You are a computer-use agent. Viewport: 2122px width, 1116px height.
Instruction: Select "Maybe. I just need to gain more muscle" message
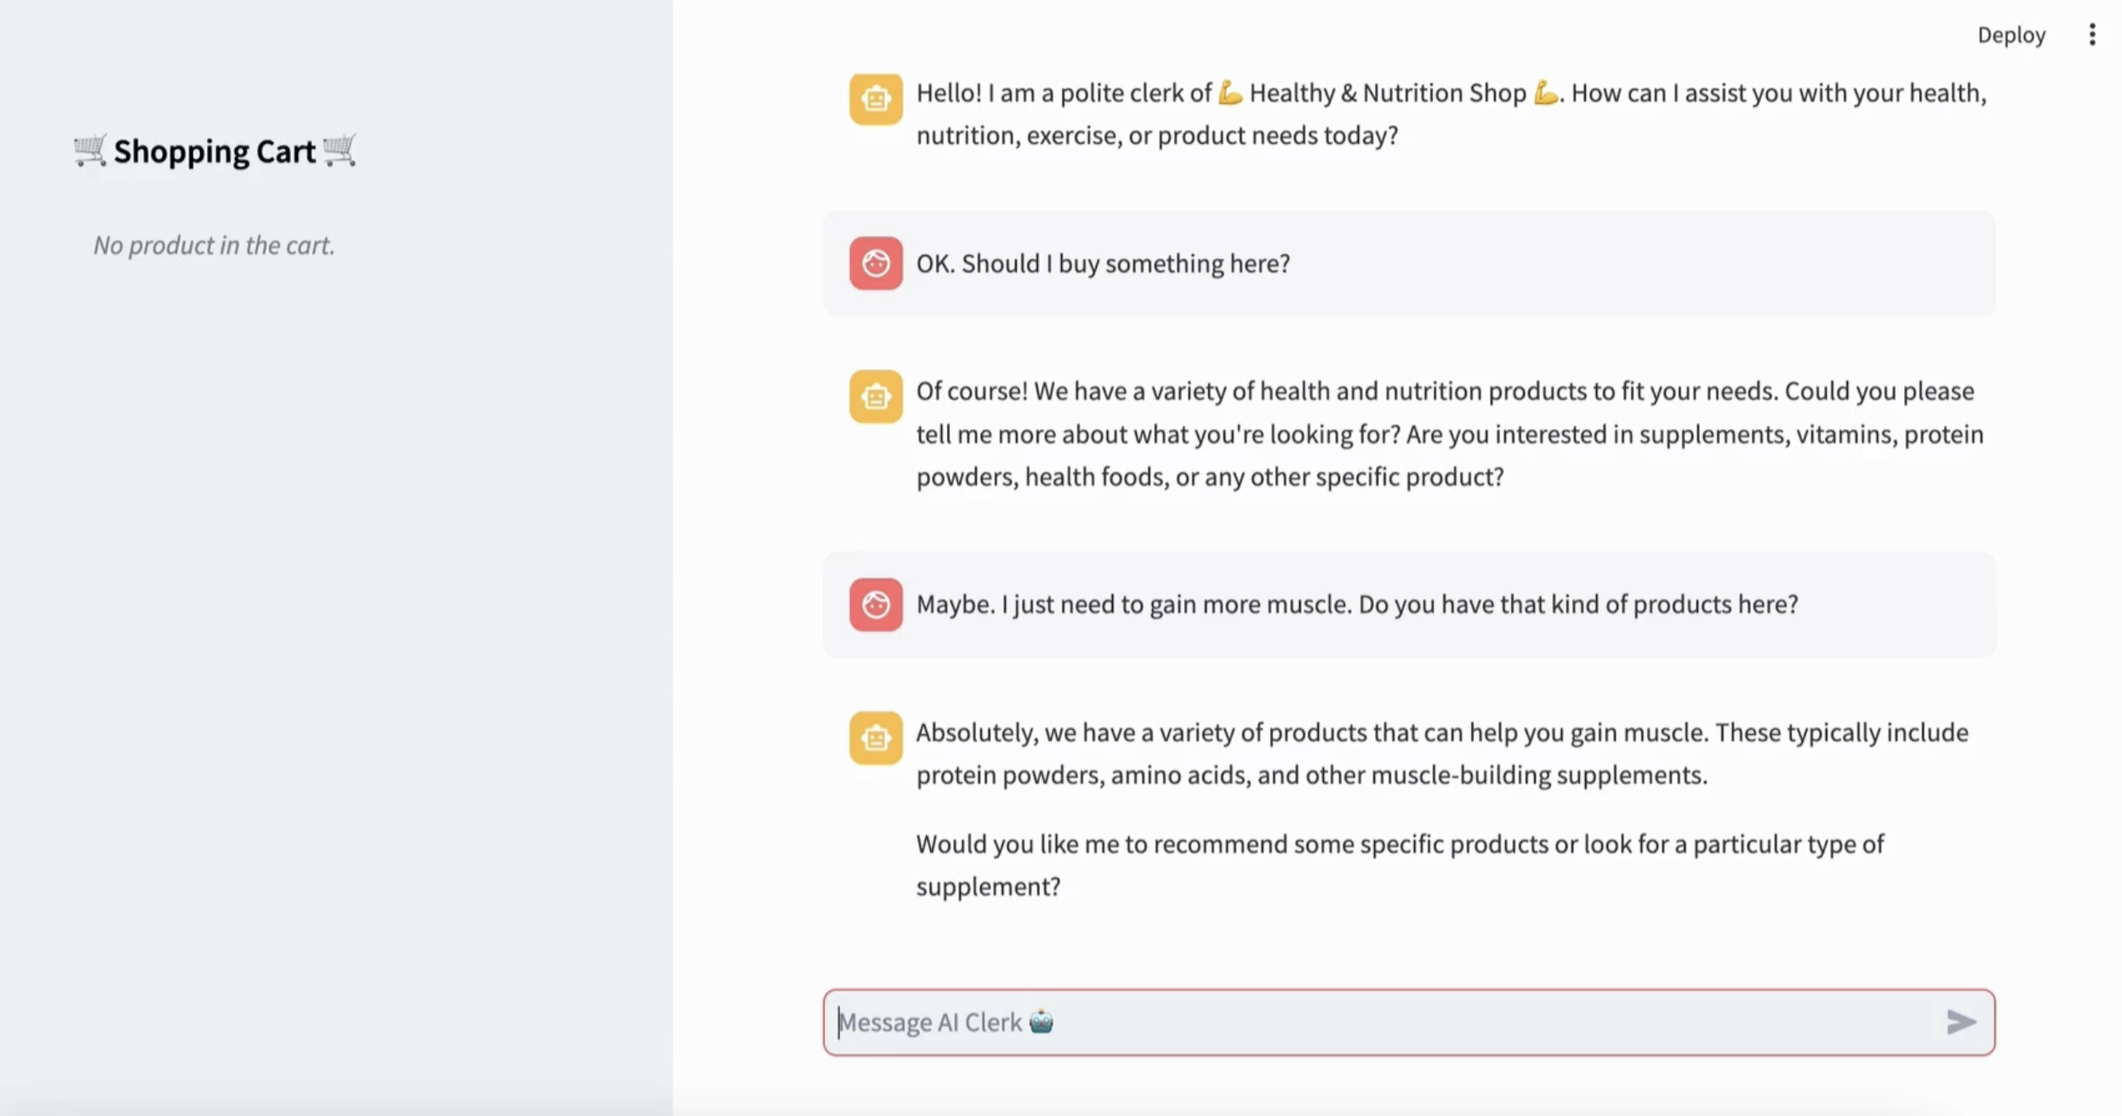click(1357, 605)
